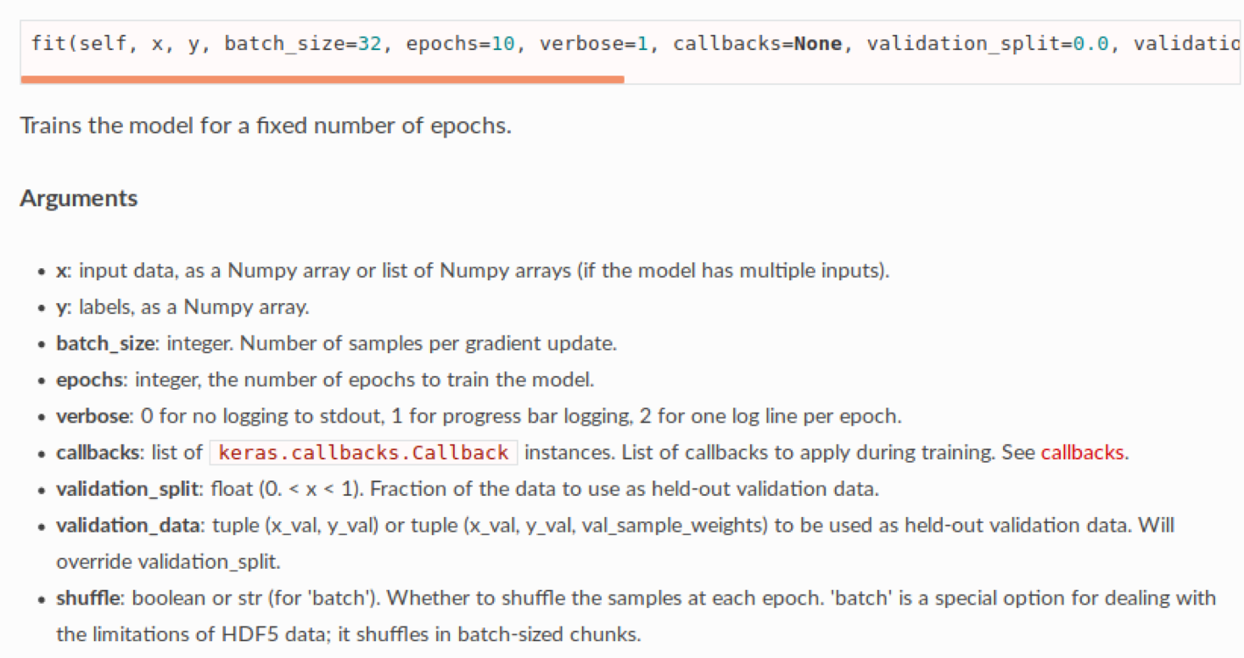Click the bold validation_data argument name
The width and height of the screenshot is (1244, 658).
point(128,526)
